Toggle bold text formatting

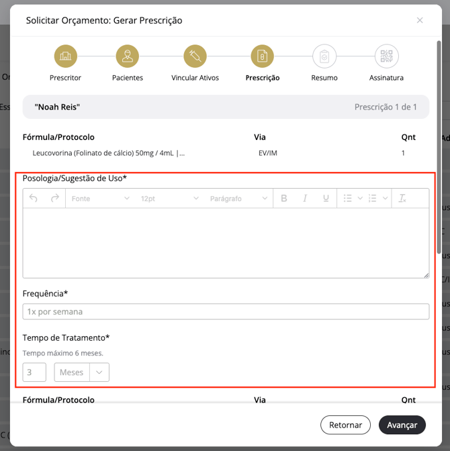[x=284, y=198]
